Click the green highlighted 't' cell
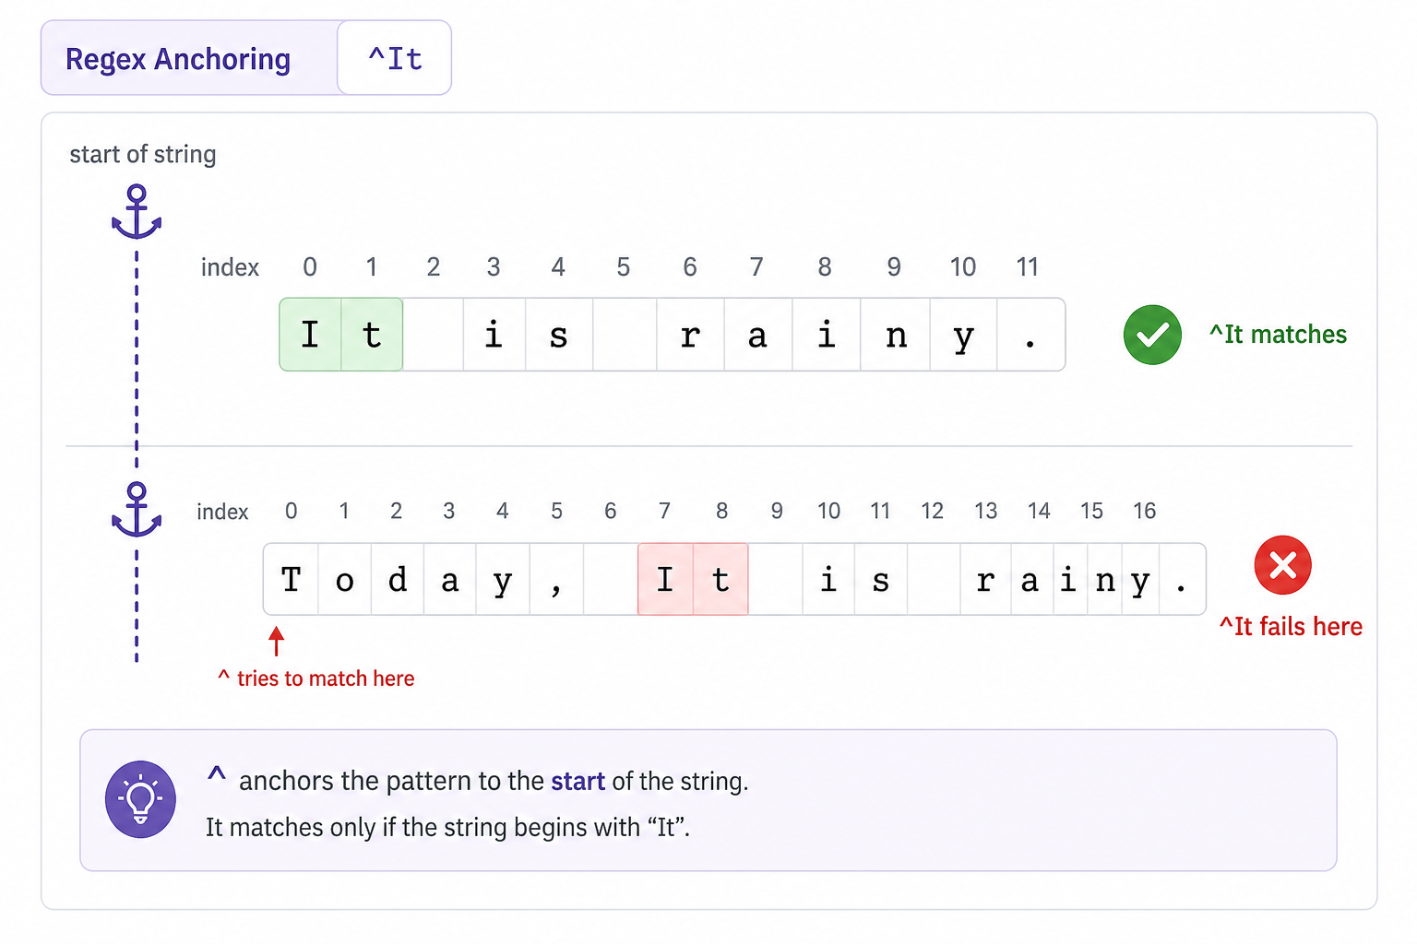The width and height of the screenshot is (1417, 944). point(372,335)
